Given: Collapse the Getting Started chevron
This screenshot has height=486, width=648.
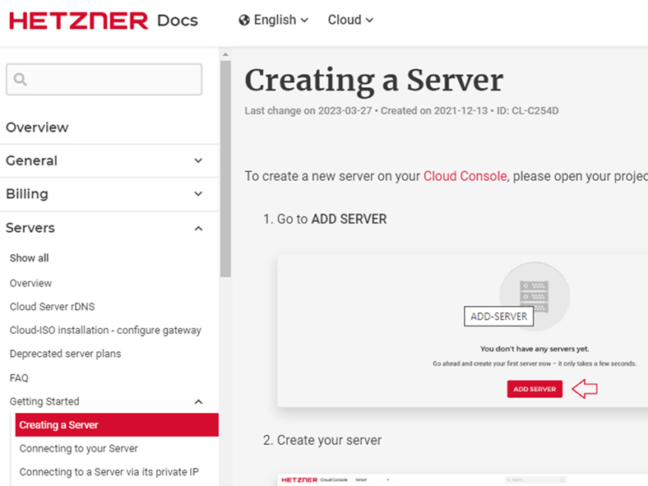Looking at the screenshot, I should pos(198,401).
